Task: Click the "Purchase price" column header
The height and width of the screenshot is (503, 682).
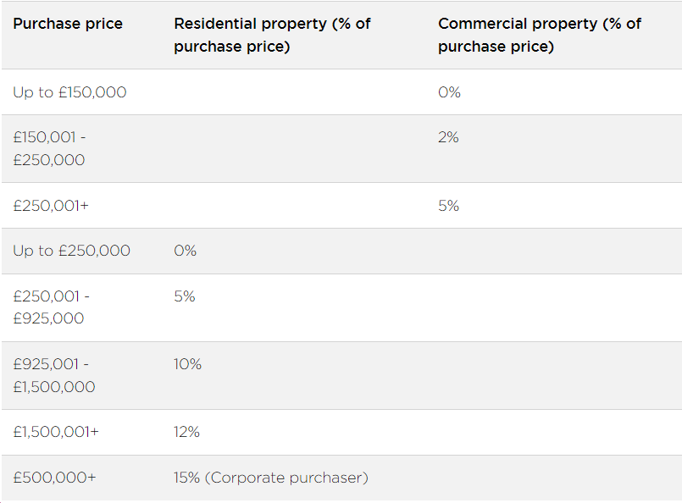Action: (68, 24)
